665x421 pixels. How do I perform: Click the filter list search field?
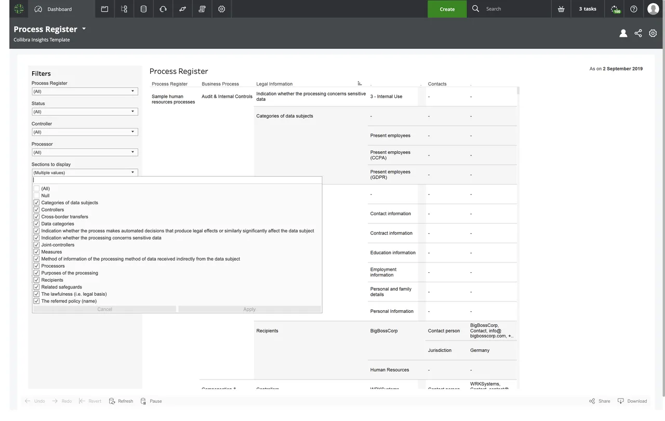pos(177,180)
